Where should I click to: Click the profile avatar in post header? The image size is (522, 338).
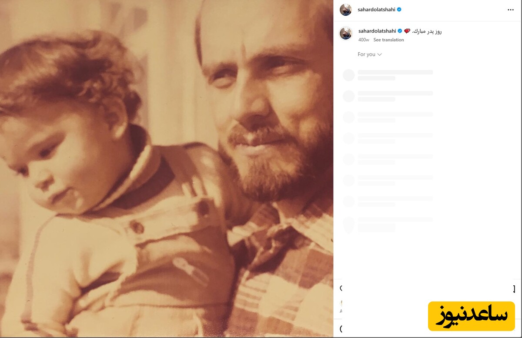tap(346, 10)
